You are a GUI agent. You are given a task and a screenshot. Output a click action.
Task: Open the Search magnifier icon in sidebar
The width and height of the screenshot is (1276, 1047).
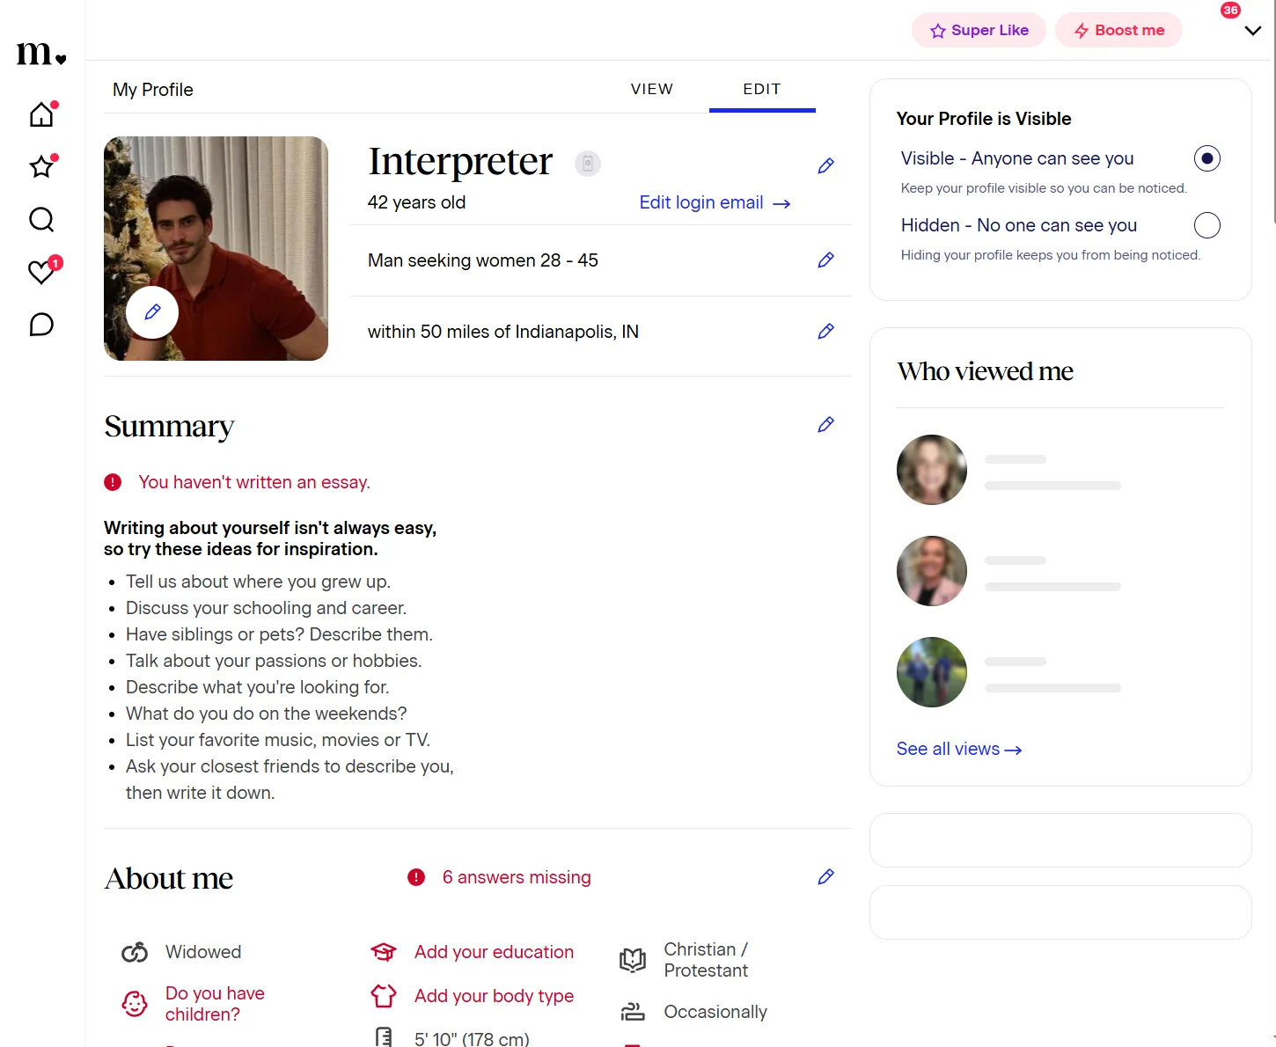click(x=41, y=219)
